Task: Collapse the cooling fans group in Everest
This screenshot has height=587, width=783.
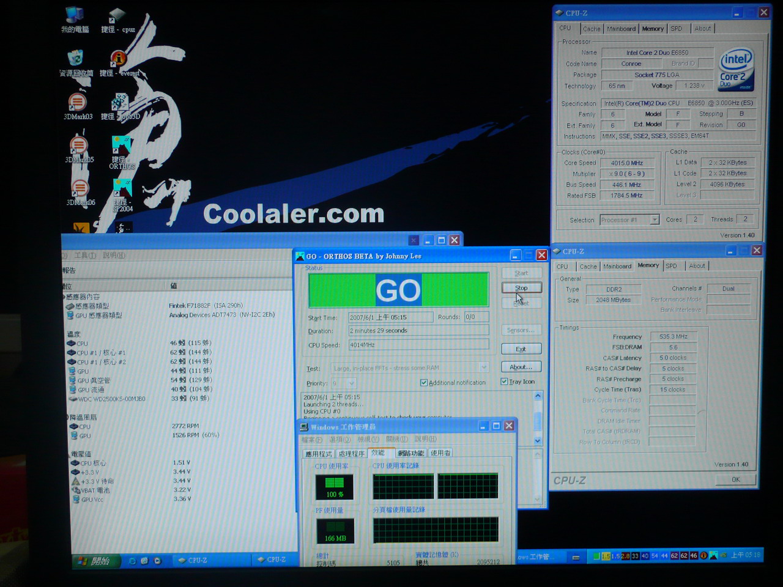Action: (68, 418)
